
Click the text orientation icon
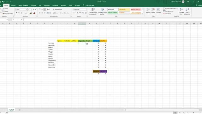pos(48,9)
